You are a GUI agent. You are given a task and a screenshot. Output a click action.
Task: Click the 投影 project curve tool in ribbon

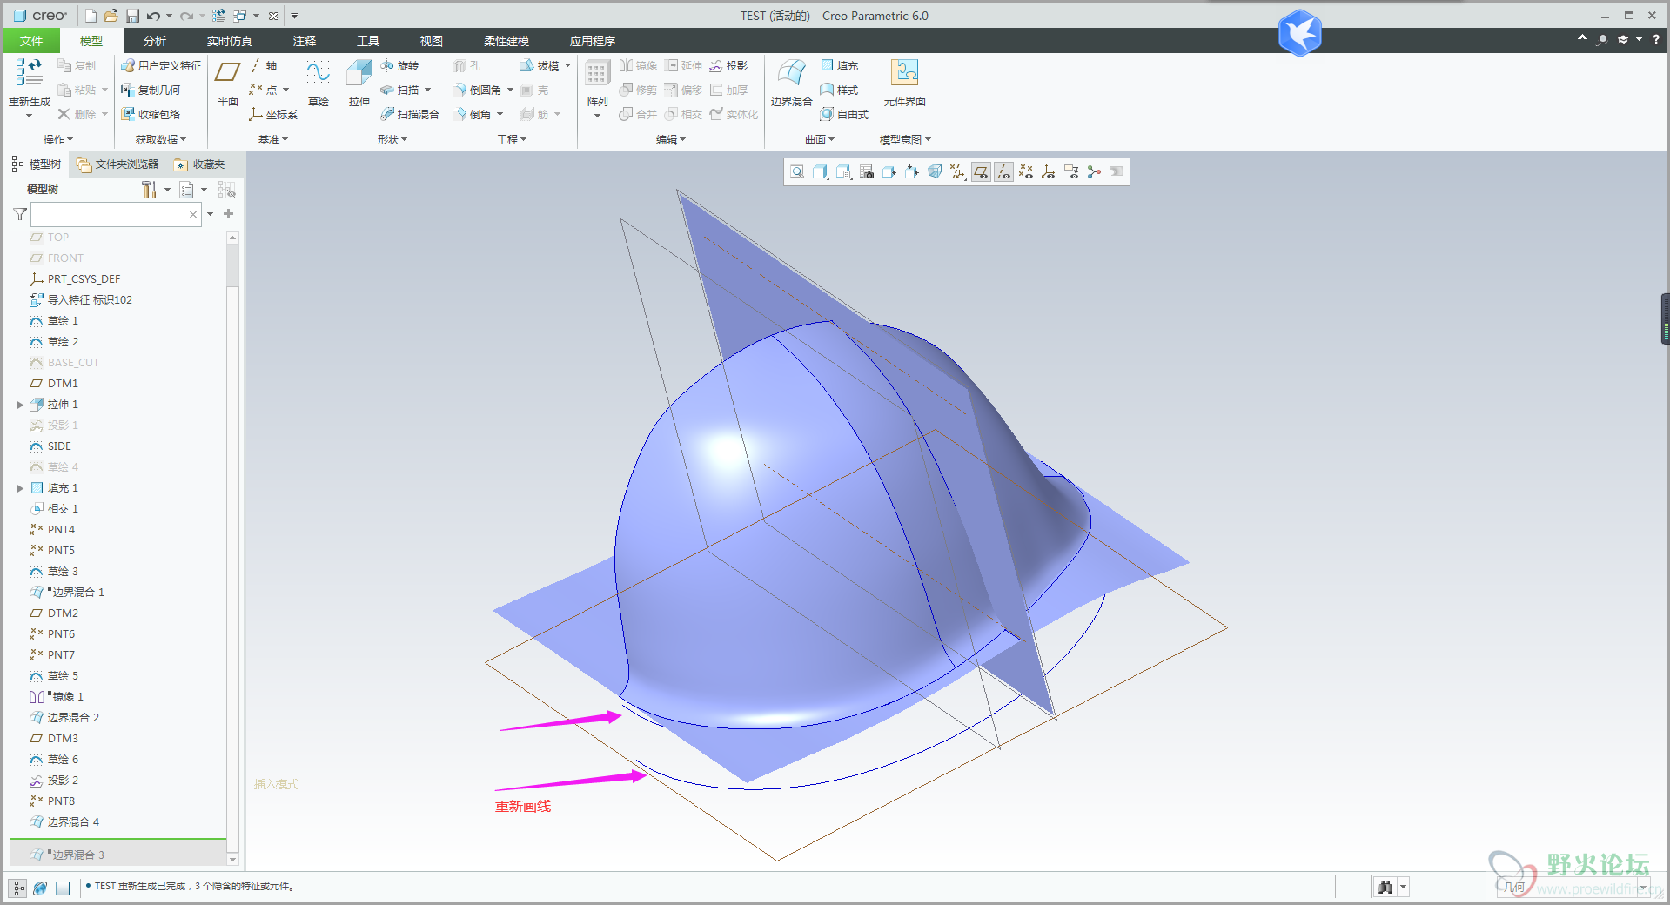728,65
